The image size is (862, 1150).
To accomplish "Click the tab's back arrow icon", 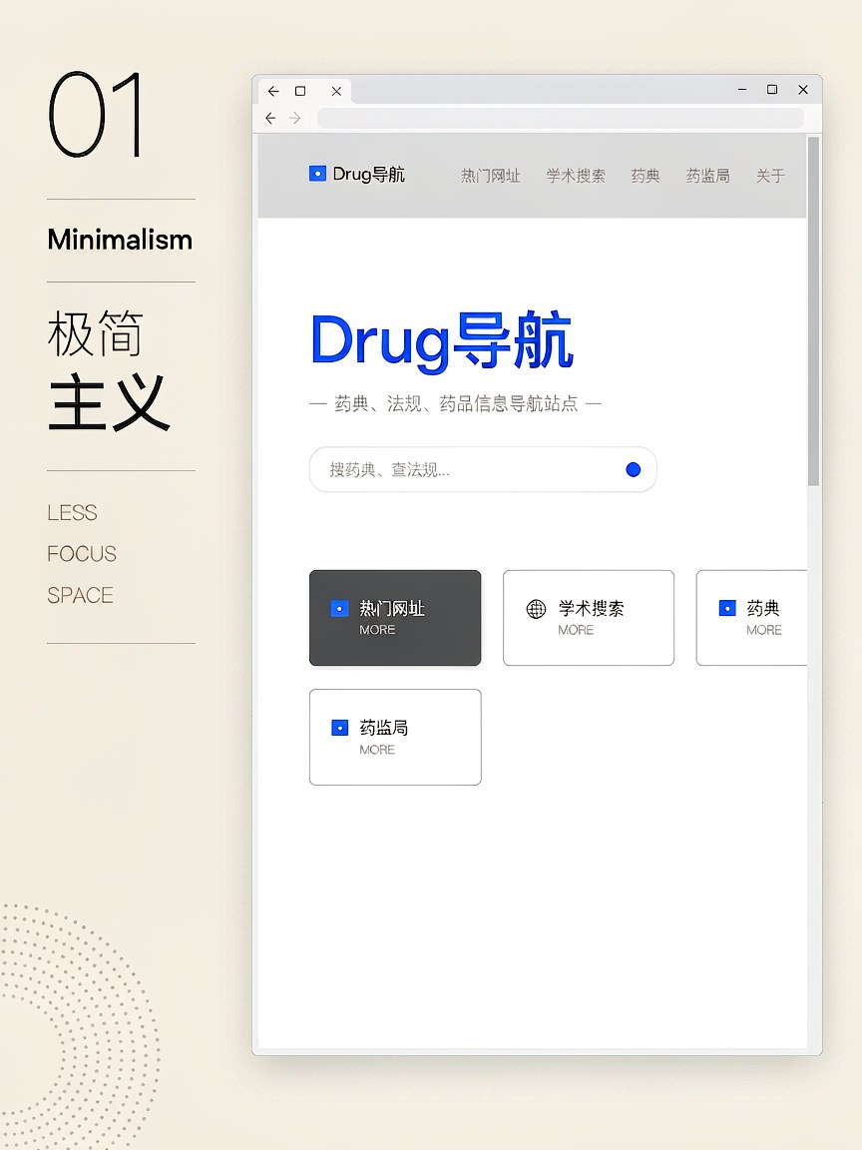I will pos(273,91).
